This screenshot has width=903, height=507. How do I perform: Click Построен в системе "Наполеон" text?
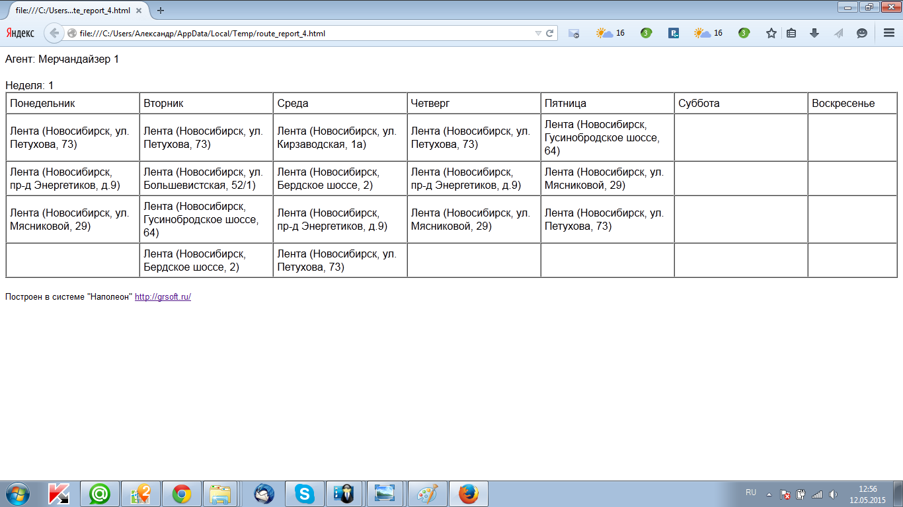[69, 297]
